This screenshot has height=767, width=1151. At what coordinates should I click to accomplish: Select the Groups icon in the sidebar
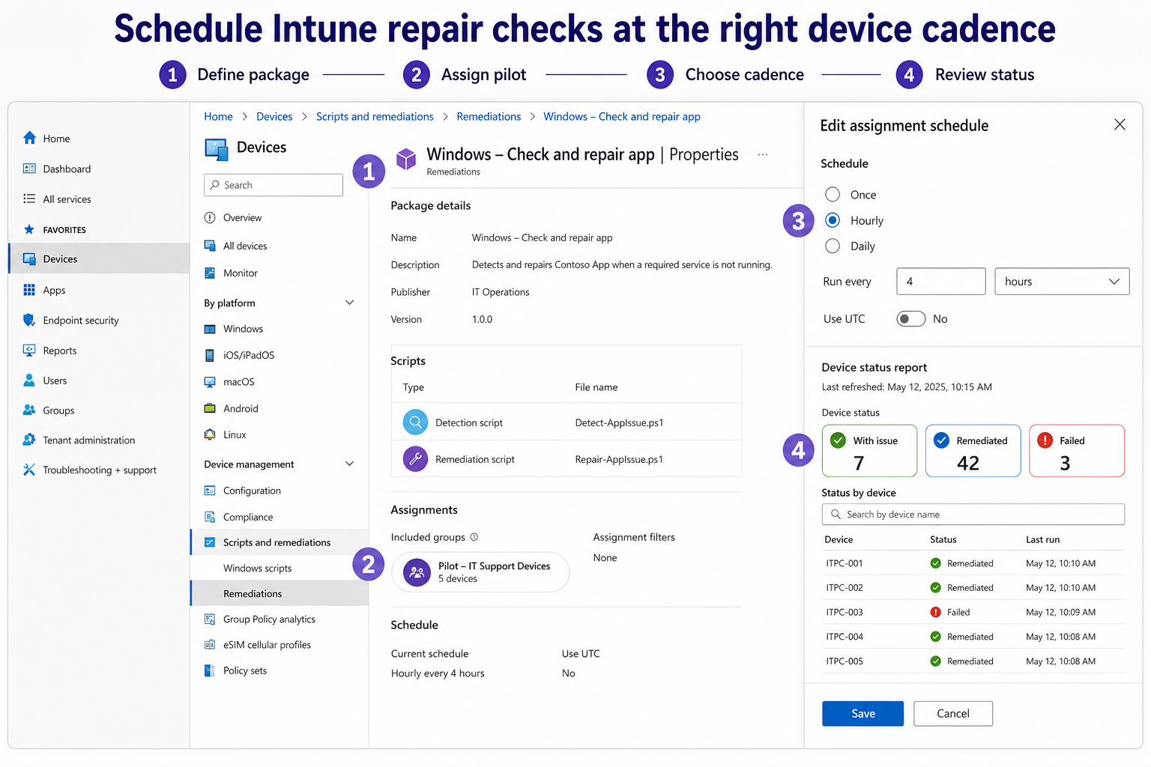click(x=29, y=410)
